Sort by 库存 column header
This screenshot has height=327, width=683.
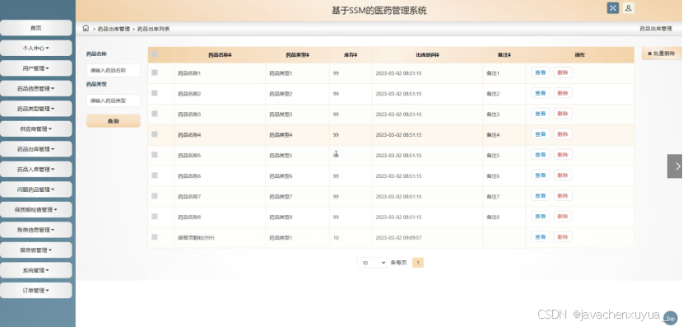point(351,55)
